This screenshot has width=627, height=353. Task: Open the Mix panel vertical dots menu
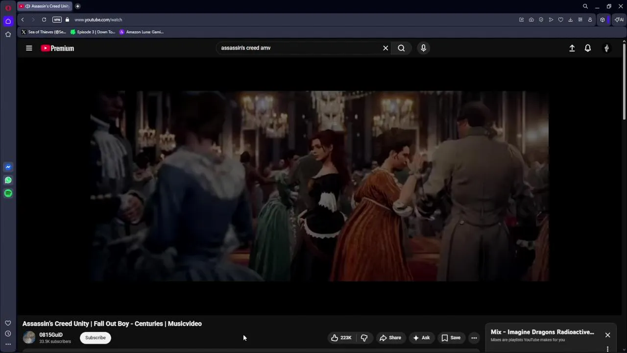[607, 349]
